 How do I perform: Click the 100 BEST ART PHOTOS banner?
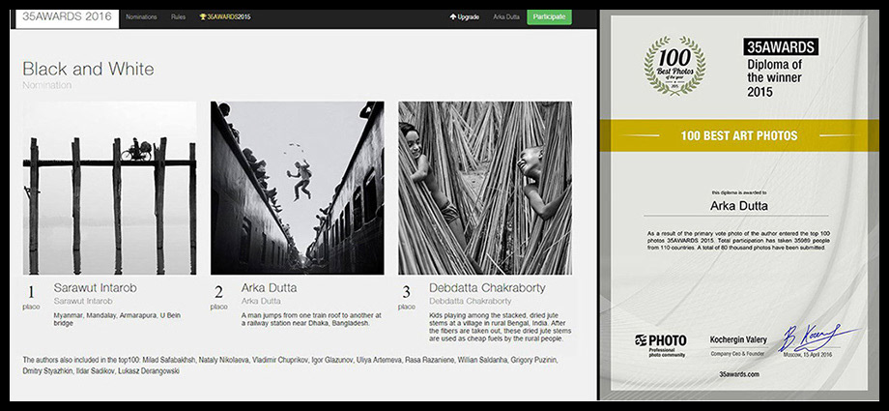[739, 135]
